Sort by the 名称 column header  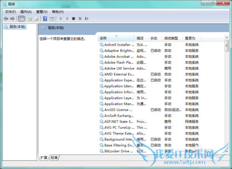click(116, 38)
